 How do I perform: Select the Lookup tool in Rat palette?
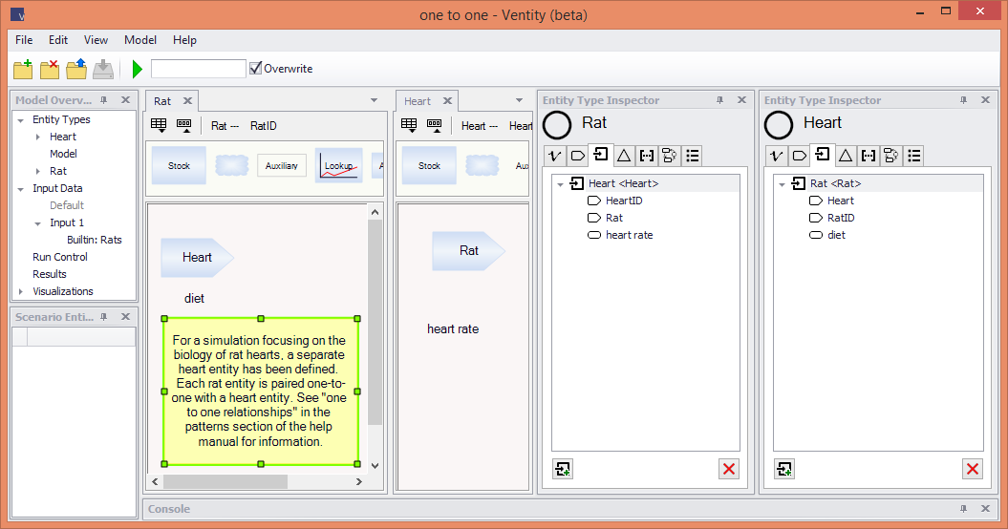[339, 165]
